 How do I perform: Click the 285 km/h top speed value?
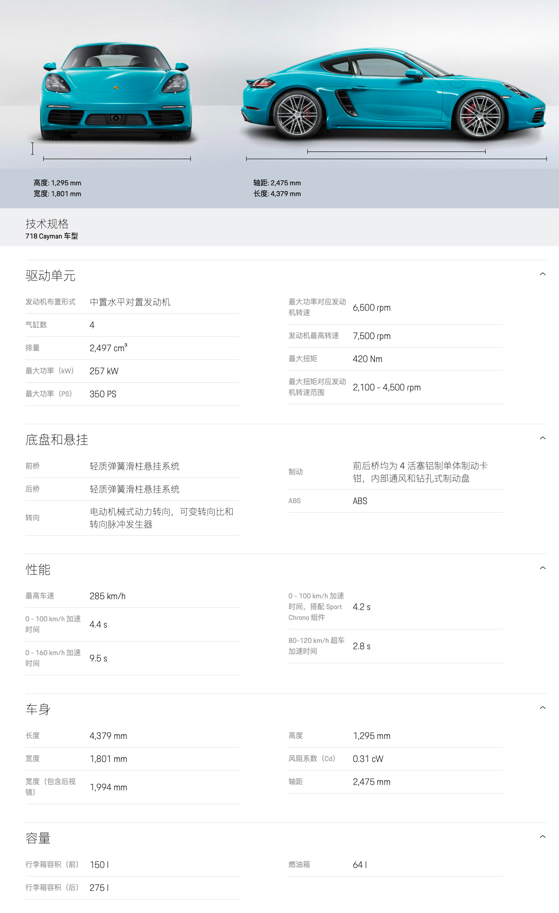[x=108, y=596]
